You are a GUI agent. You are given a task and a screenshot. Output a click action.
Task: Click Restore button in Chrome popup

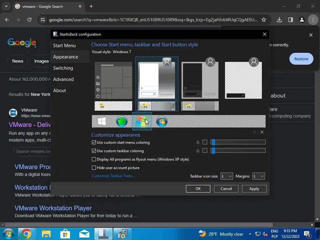click(x=301, y=59)
